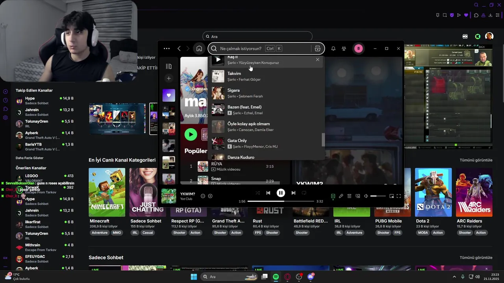Screen dimensions: 504x283
Task: Open Liked Songs heart playlist
Action: [169, 95]
